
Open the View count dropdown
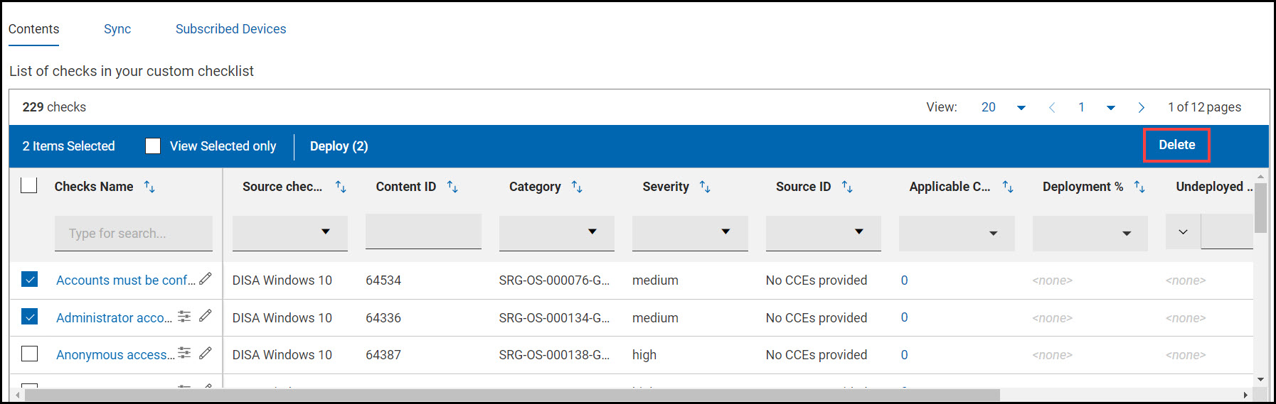1021,107
